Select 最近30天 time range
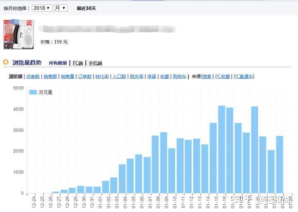The image size is (298, 212). [86, 8]
